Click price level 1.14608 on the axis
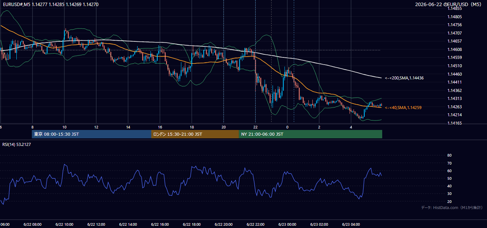 [x=454, y=49]
